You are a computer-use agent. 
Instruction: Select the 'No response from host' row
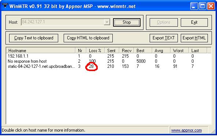point(108,61)
